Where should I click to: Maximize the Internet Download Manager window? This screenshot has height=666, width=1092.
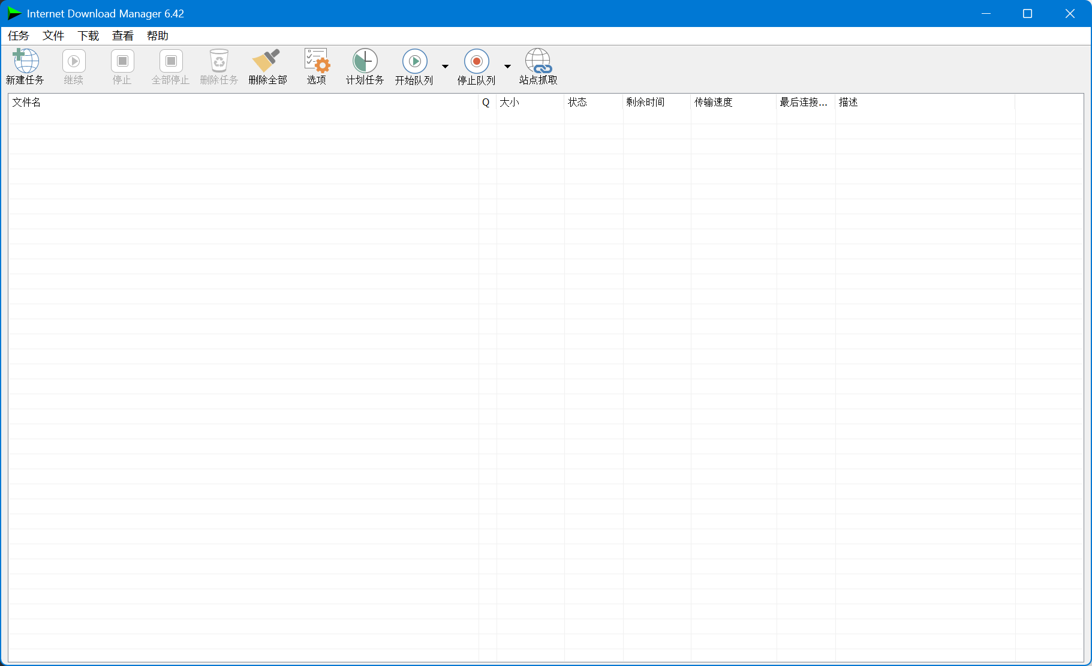[1027, 13]
